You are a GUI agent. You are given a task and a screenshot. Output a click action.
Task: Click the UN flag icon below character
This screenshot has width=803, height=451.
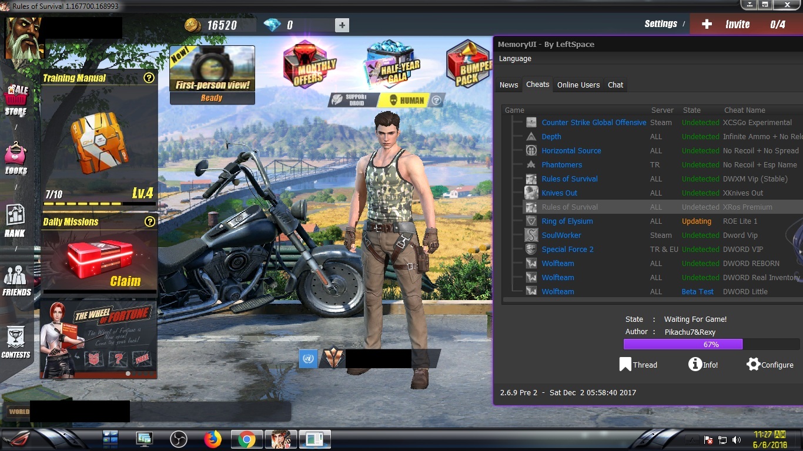point(308,359)
